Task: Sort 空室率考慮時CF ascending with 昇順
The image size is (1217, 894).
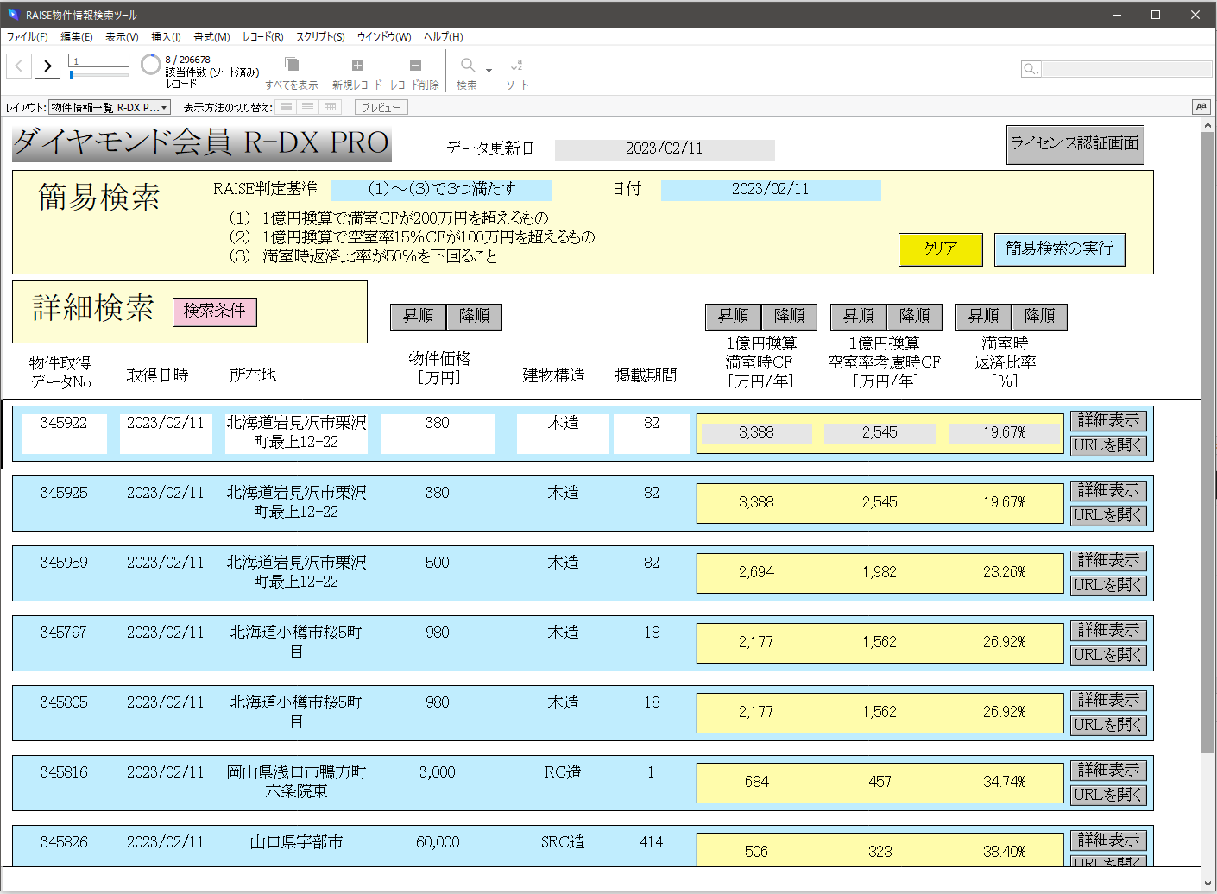Action: click(858, 317)
